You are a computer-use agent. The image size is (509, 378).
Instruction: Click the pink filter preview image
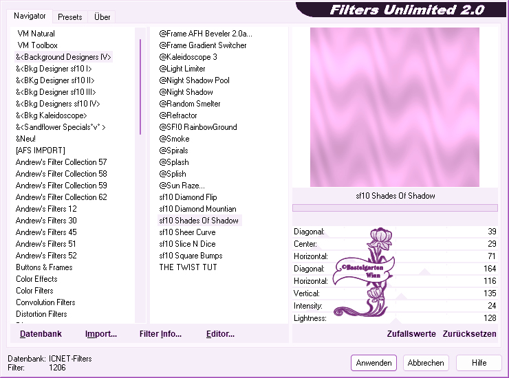pyautogui.click(x=394, y=107)
